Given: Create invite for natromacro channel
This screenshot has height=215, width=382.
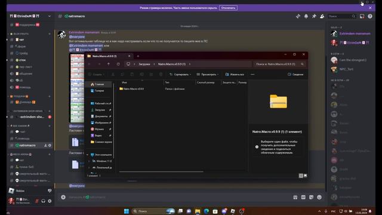Looking at the screenshot, I should tap(45, 145).
